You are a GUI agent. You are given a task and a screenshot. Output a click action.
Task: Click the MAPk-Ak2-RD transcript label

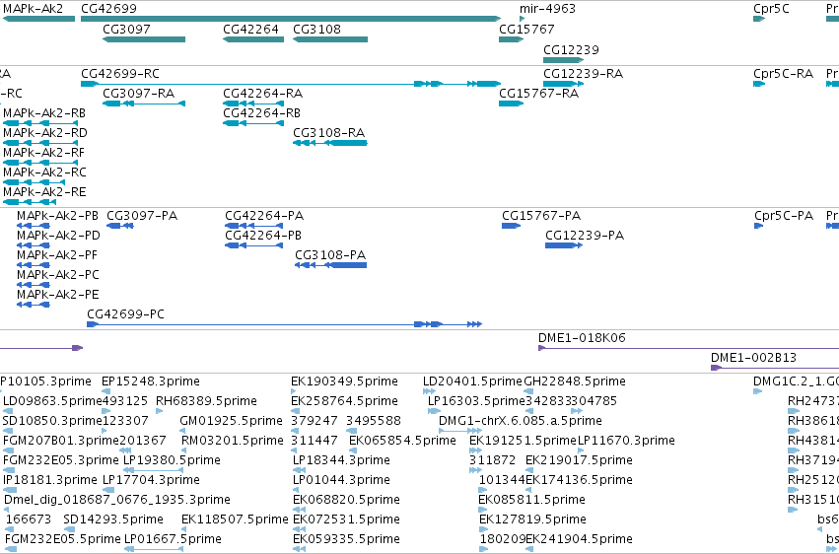pyautogui.click(x=45, y=133)
